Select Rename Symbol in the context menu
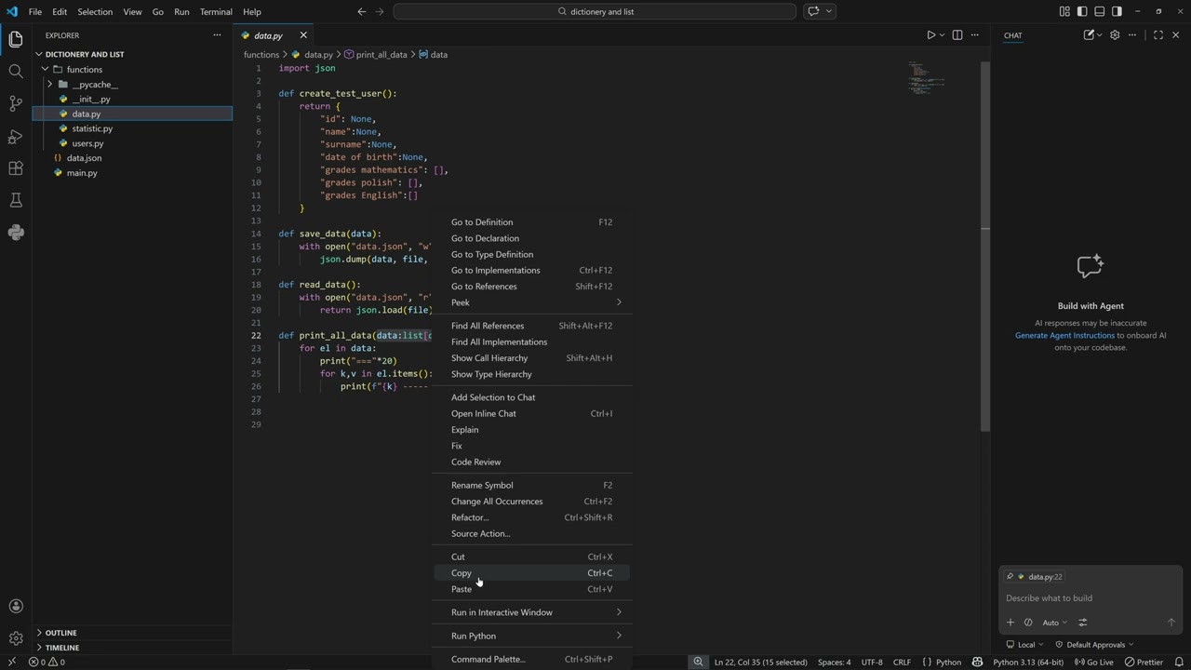The image size is (1191, 670). (x=533, y=486)
